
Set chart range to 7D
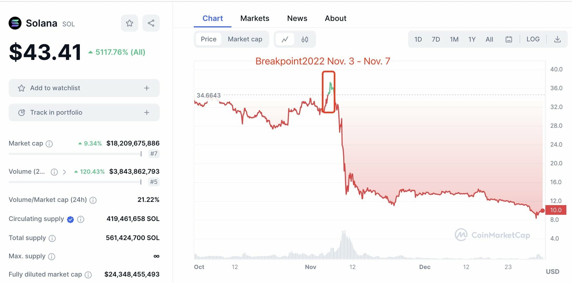pyautogui.click(x=436, y=39)
